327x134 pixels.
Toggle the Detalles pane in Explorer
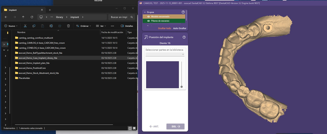pyautogui.click(x=127, y=26)
